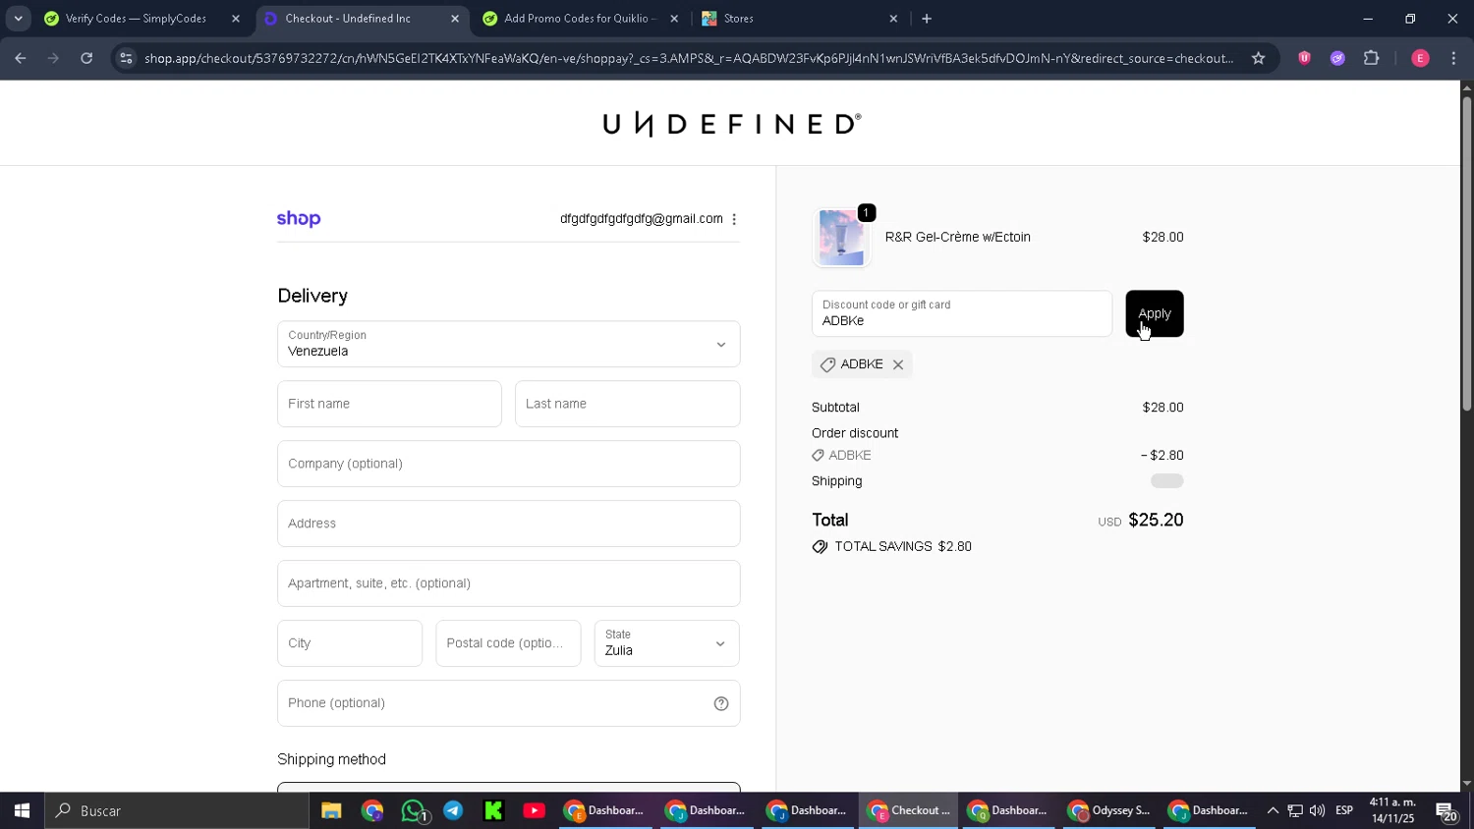Open the Checkout ... taskbar window
The height and width of the screenshot is (829, 1474).
[x=910, y=810]
